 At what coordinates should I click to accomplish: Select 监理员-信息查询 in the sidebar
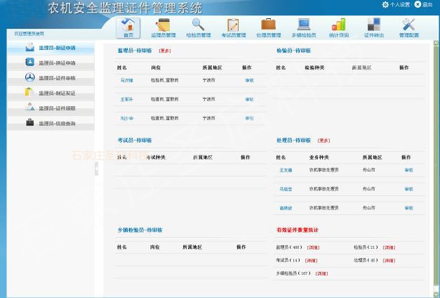(x=51, y=124)
